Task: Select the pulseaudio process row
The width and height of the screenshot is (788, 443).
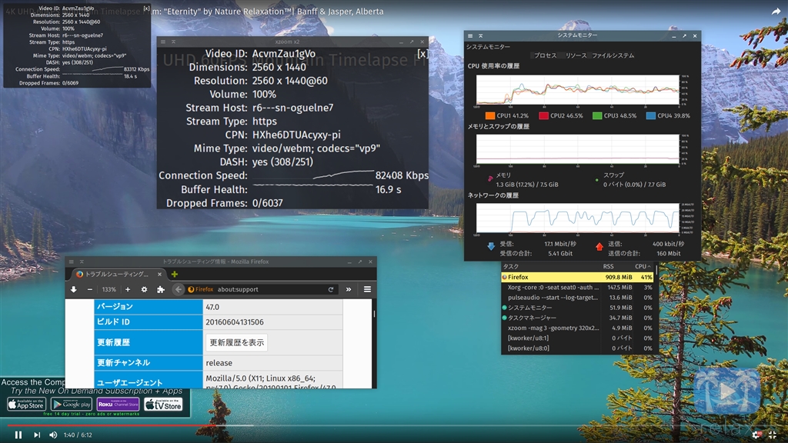Action: pos(577,298)
